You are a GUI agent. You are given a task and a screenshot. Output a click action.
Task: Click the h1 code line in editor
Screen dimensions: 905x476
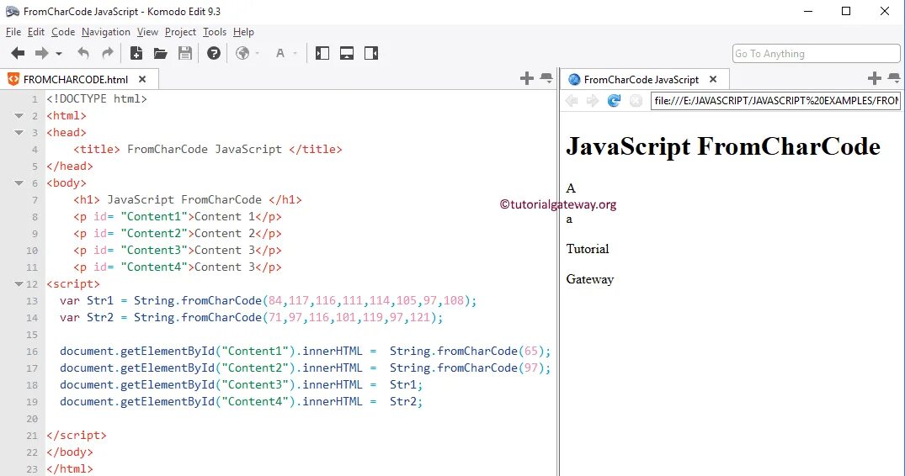188,200
